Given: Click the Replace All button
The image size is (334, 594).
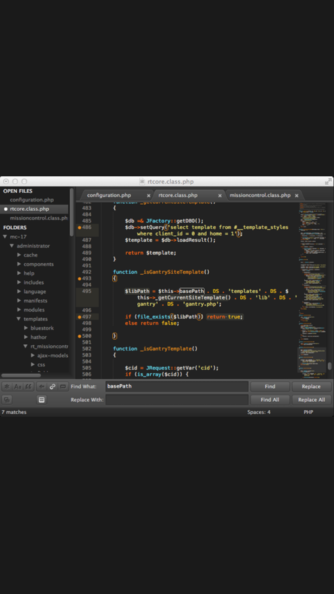Looking at the screenshot, I should click(x=311, y=400).
